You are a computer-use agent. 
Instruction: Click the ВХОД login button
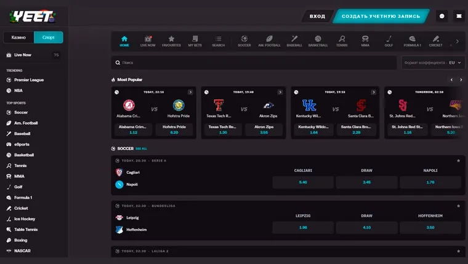317,17
